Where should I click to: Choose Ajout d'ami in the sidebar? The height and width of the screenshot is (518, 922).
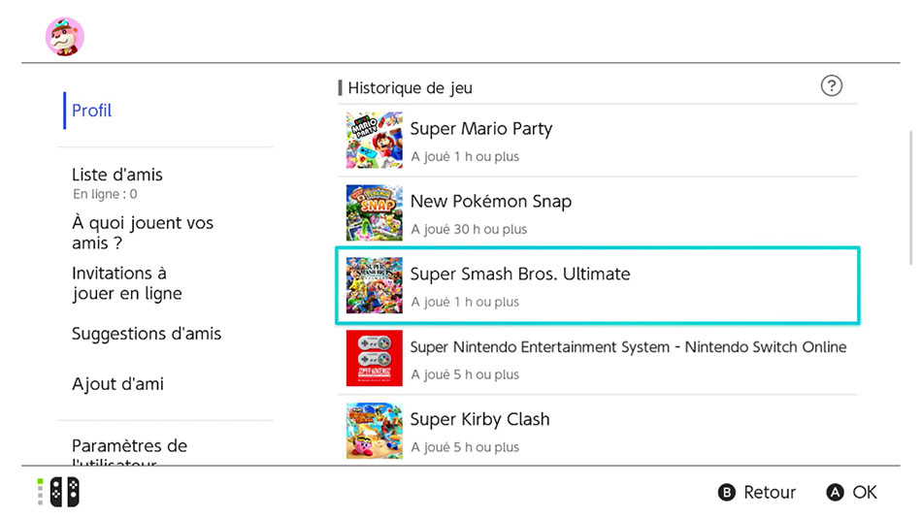pos(117,384)
